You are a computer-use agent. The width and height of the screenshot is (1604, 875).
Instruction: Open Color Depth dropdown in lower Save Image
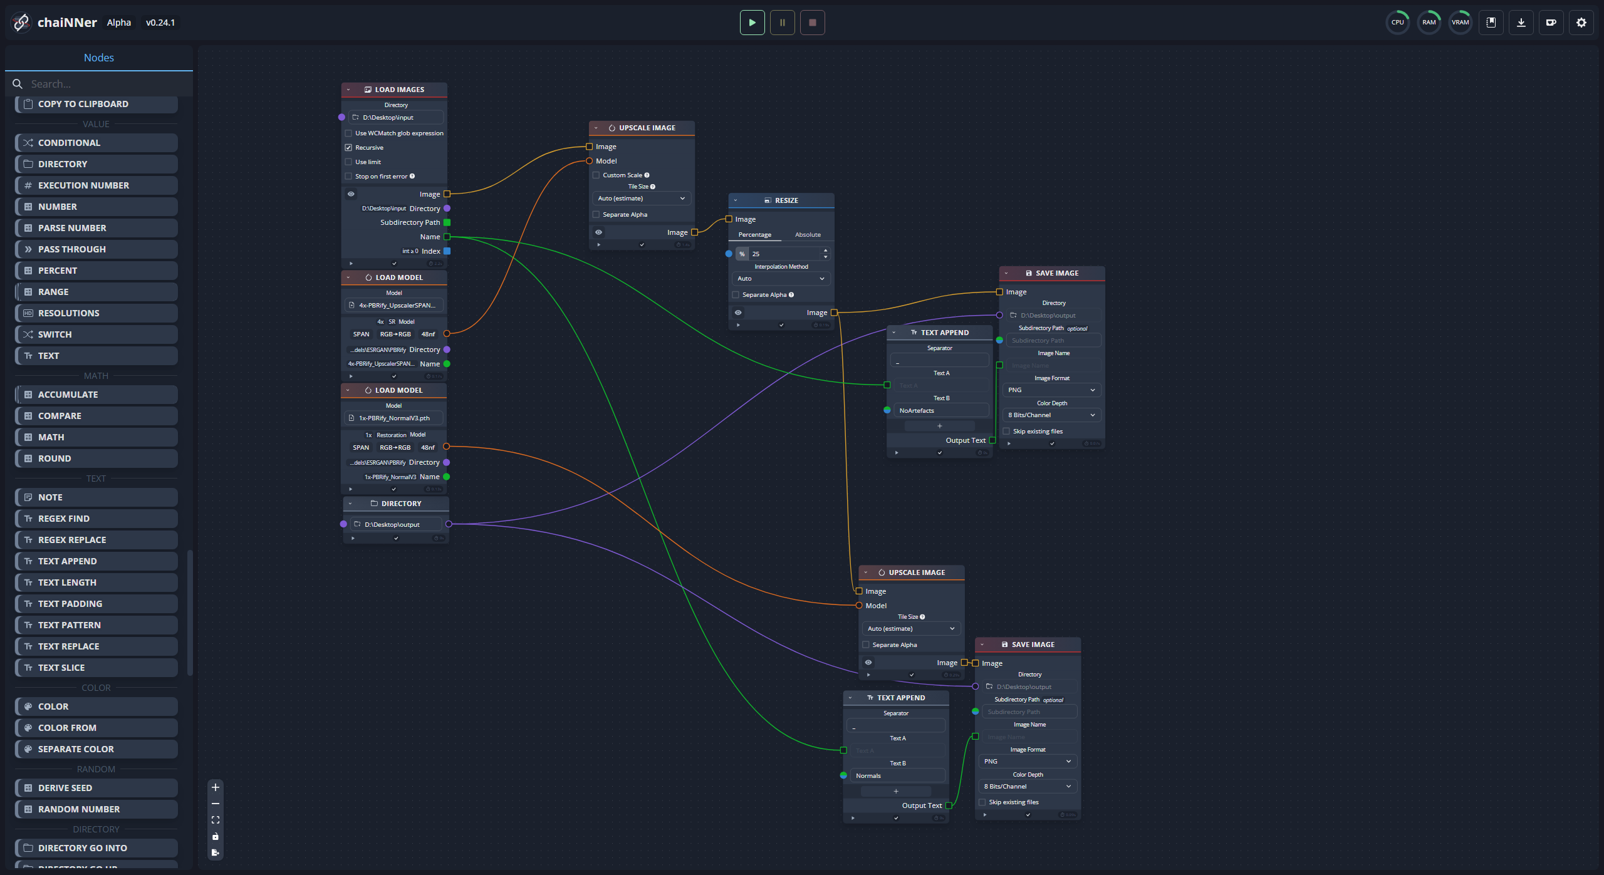[x=1028, y=787]
